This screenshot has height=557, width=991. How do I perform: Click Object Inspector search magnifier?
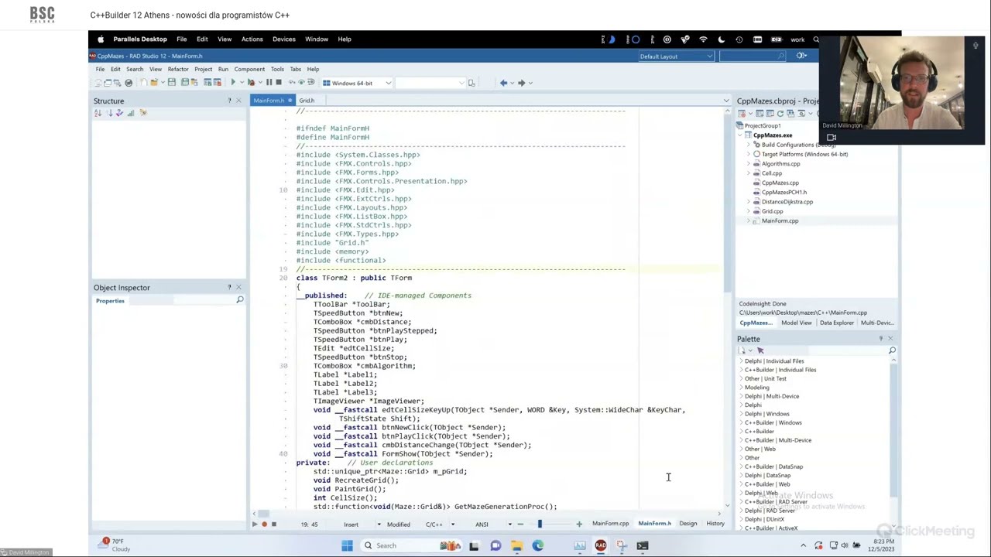239,300
